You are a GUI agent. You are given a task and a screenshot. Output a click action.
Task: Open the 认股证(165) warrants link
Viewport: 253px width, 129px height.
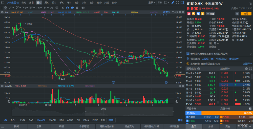pyautogui.click(x=207, y=59)
